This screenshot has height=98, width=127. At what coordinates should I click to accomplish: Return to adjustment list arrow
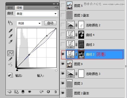(9, 92)
